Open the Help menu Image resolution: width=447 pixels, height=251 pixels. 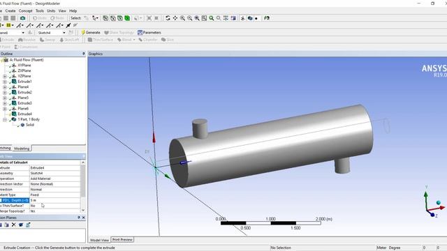(73, 11)
